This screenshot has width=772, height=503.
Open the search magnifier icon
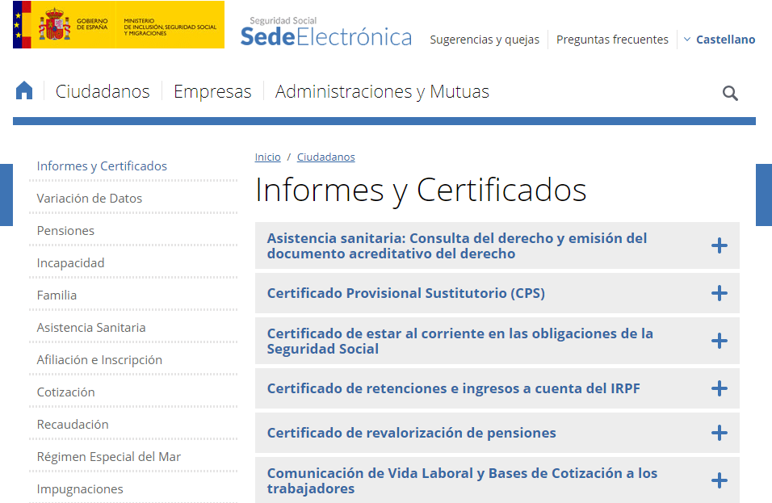(x=730, y=93)
